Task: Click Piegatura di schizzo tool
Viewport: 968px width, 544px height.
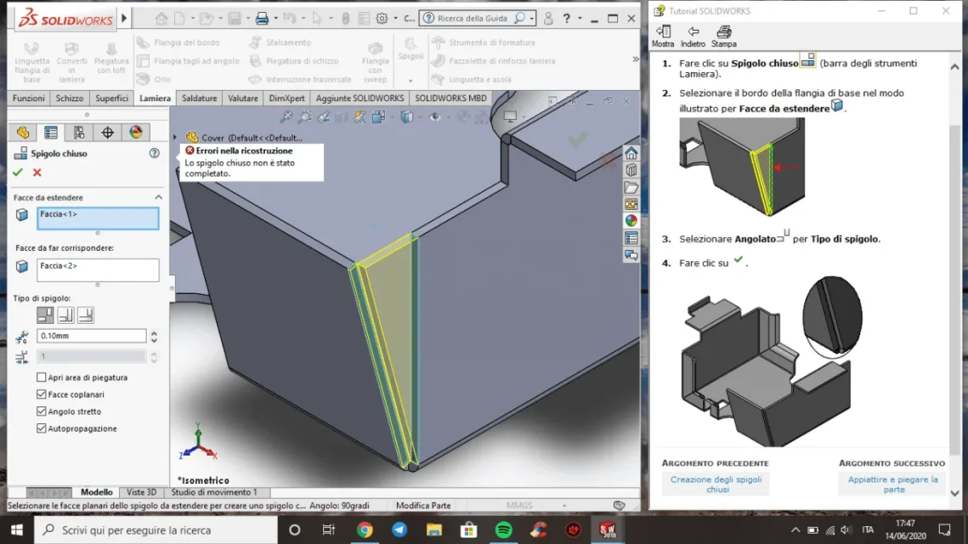Action: 293,61
